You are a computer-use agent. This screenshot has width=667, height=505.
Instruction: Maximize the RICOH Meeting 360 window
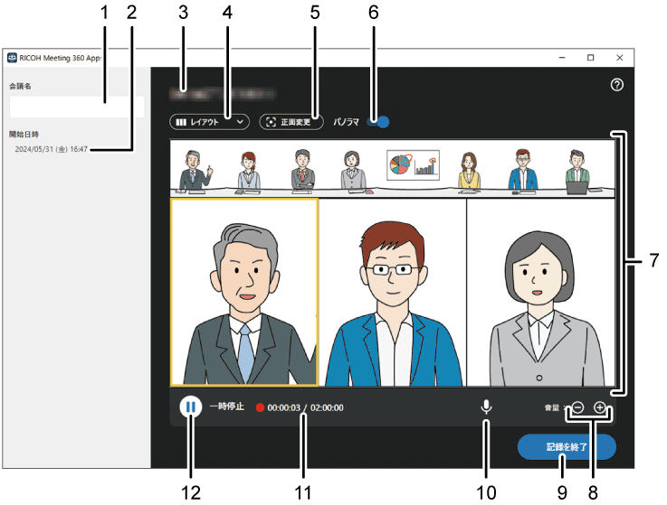(x=590, y=58)
